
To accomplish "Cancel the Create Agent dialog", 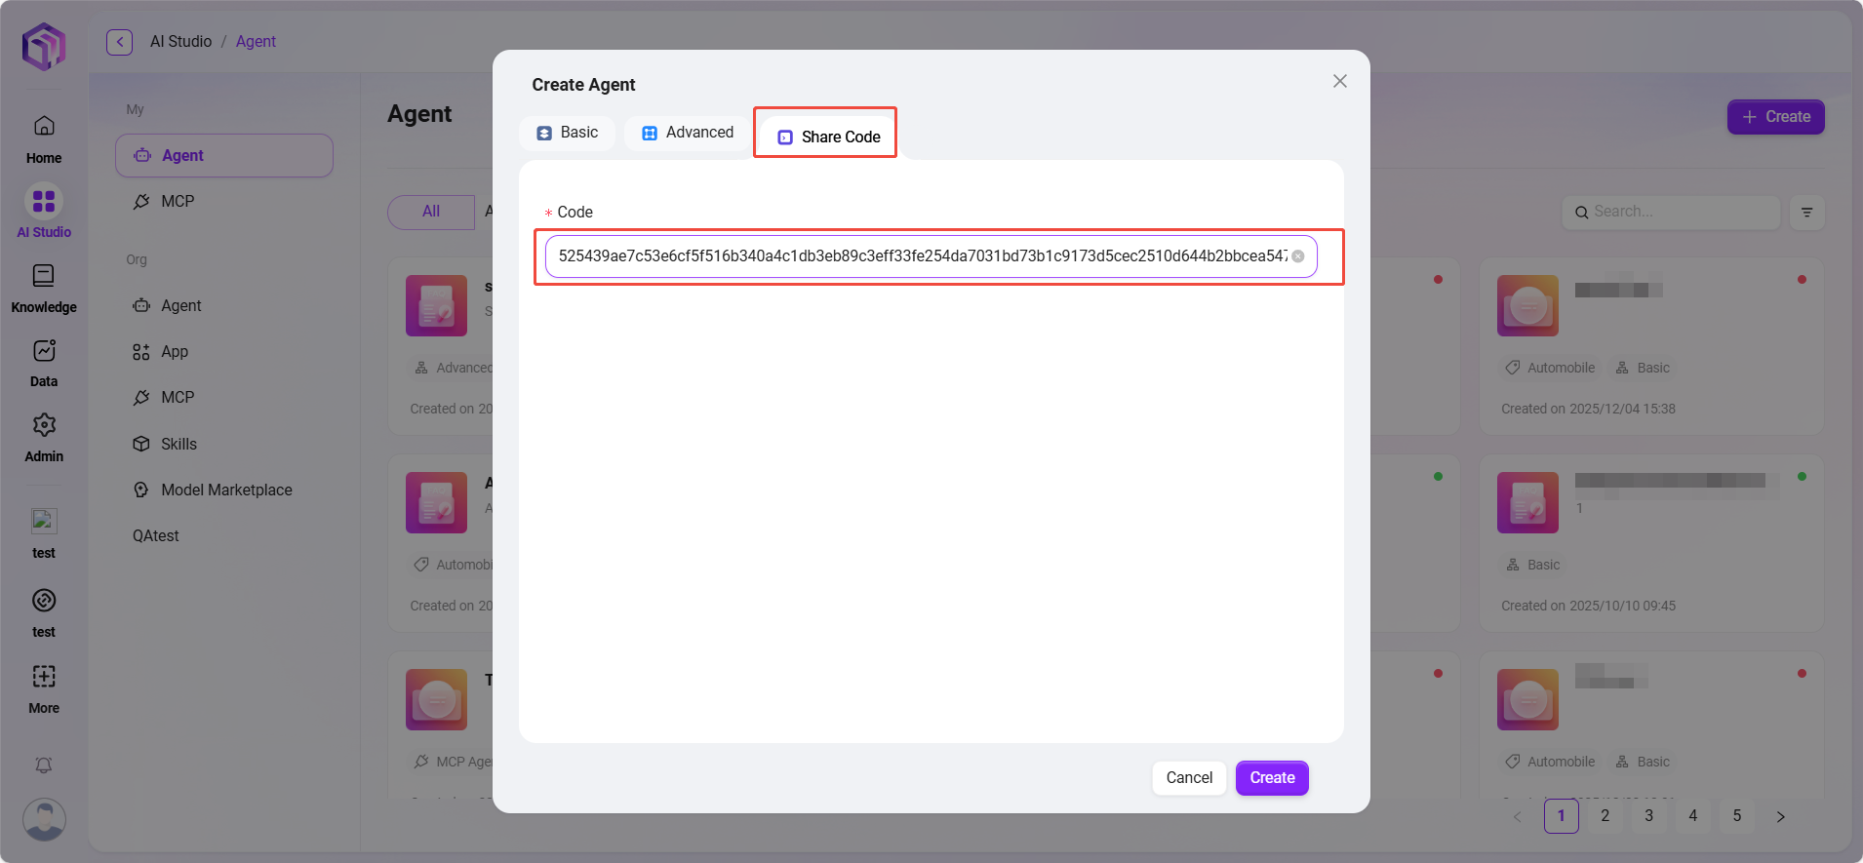I will 1188,778.
